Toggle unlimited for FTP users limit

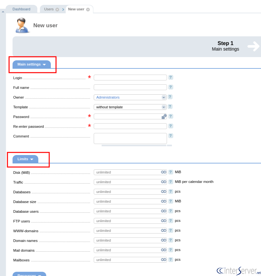tap(164, 221)
